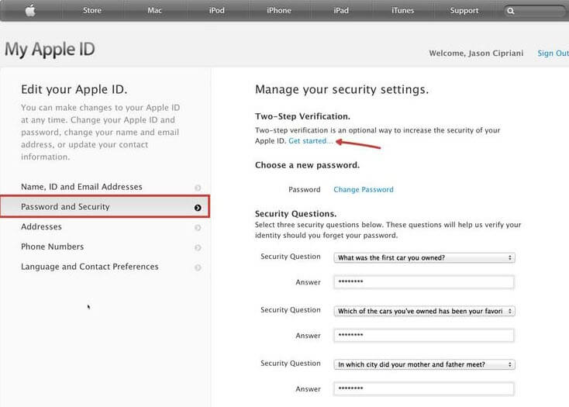Screen dimensions: 569x407
Task: Click arrow icon beside Name, ID and Email Addresses
Action: pos(198,188)
